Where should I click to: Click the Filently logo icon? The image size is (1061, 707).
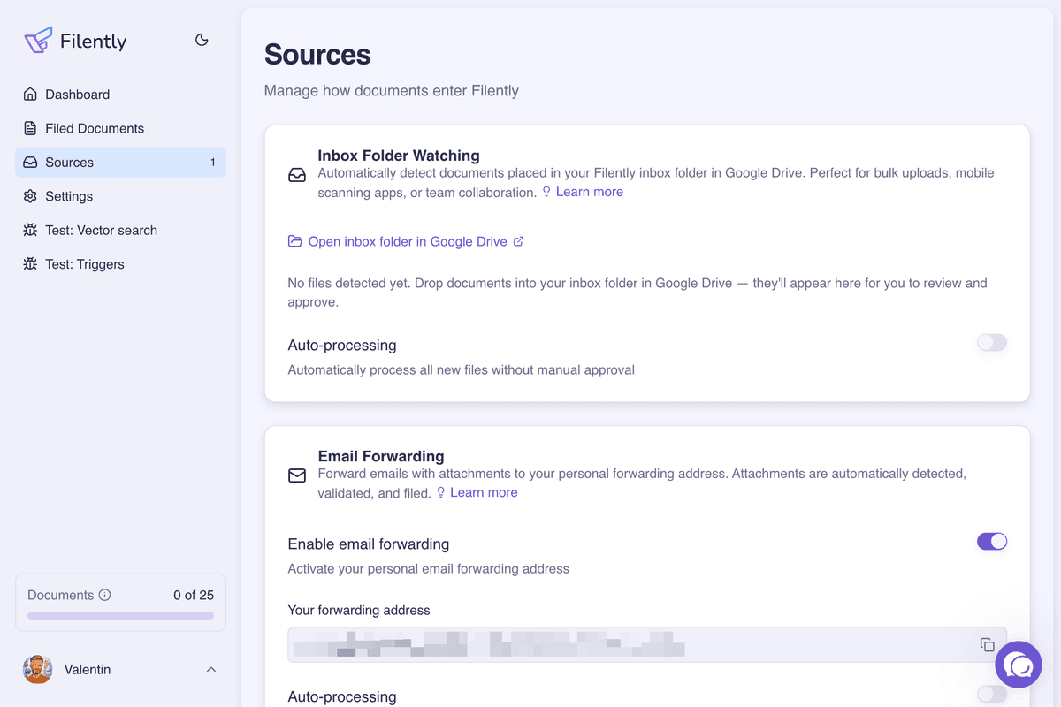(37, 40)
